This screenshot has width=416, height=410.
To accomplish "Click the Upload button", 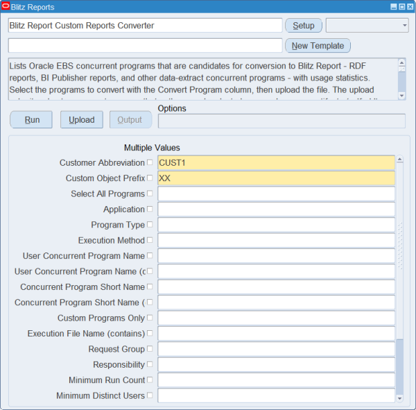I will pyautogui.click(x=82, y=120).
